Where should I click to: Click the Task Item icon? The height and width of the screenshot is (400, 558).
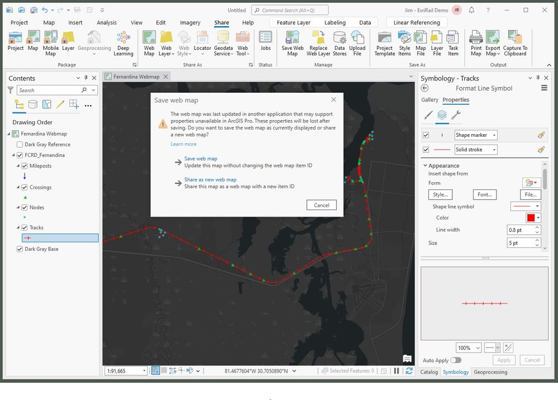pyautogui.click(x=453, y=43)
